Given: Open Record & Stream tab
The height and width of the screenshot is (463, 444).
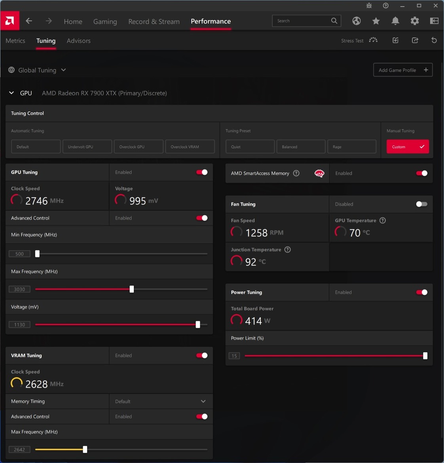Looking at the screenshot, I should click(154, 21).
